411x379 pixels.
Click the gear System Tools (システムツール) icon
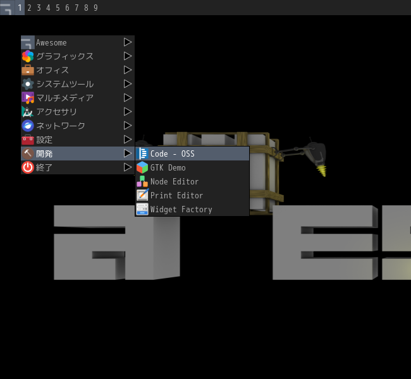tap(28, 84)
